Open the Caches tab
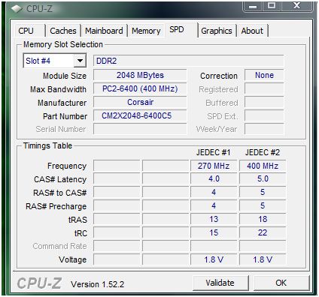Image resolution: width=319 pixels, height=297 pixels. (x=63, y=31)
